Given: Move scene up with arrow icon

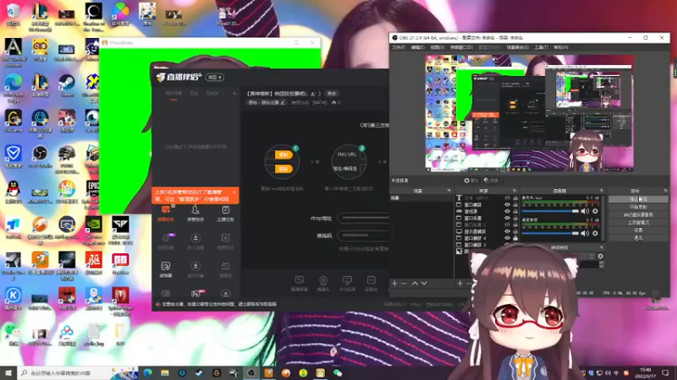Looking at the screenshot, I should coord(415,284).
